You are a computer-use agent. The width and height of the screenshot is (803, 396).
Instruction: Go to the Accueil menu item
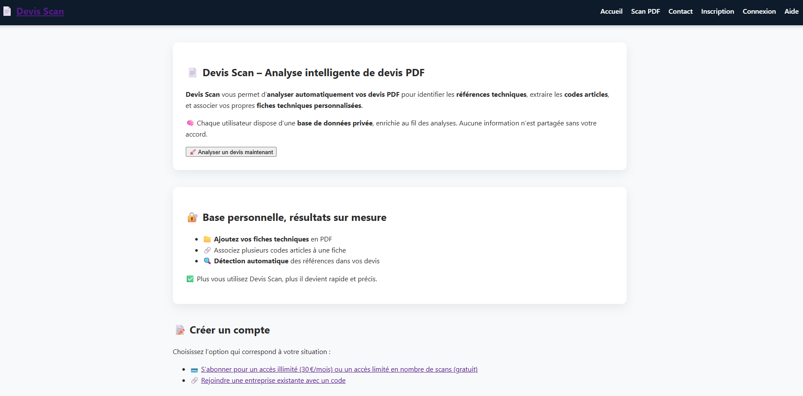tap(611, 12)
